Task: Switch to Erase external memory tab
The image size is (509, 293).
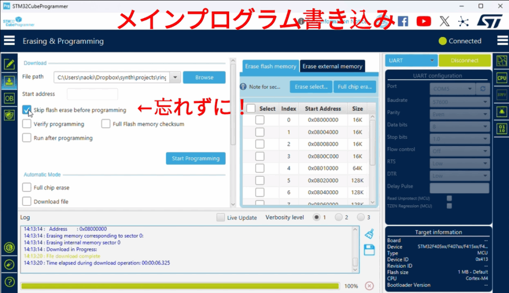Action: point(333,66)
